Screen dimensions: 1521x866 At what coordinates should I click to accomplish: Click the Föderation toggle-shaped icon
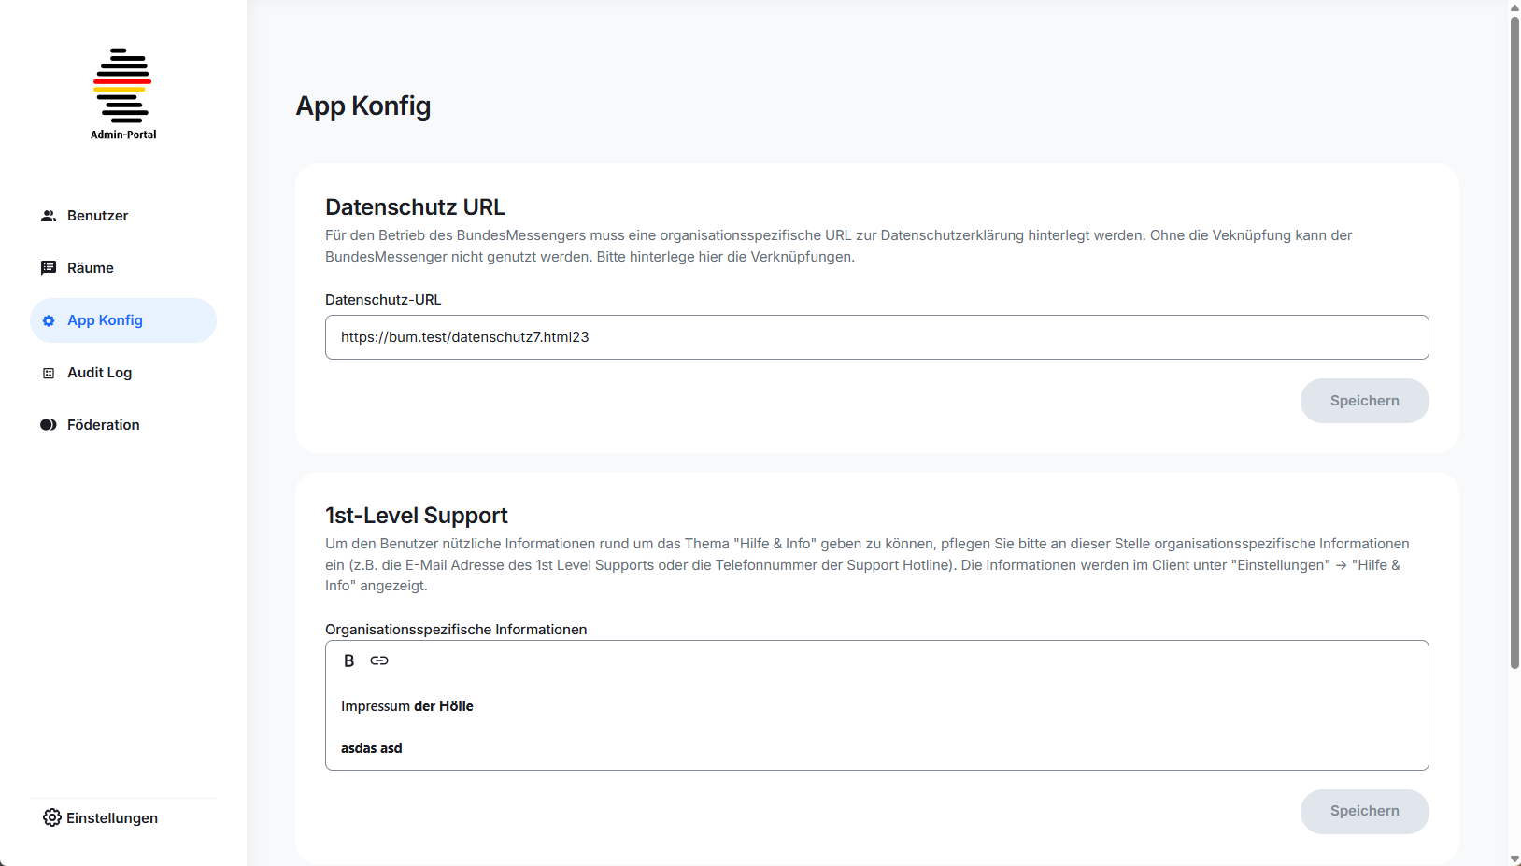click(49, 425)
